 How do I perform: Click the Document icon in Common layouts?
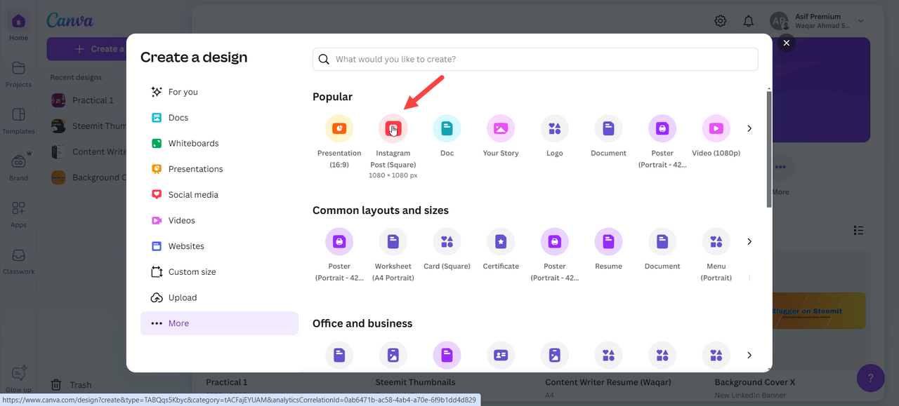click(662, 241)
